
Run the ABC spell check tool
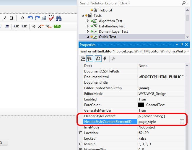coord(51,18)
